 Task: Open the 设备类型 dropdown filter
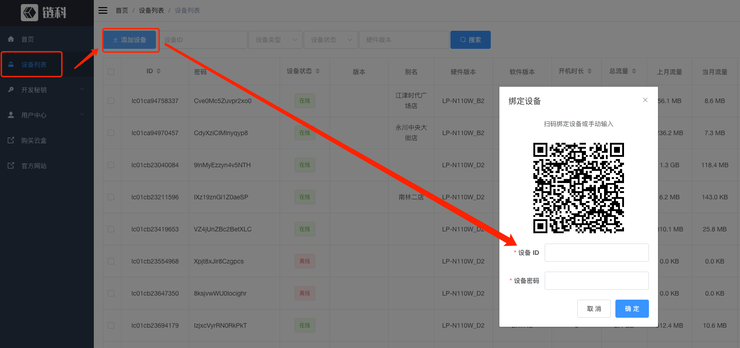pyautogui.click(x=276, y=40)
